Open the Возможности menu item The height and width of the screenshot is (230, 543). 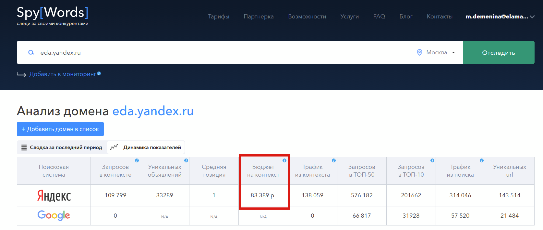tap(307, 16)
